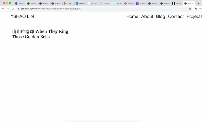
Task: Switch to the Preus tab
Action: [141, 3]
